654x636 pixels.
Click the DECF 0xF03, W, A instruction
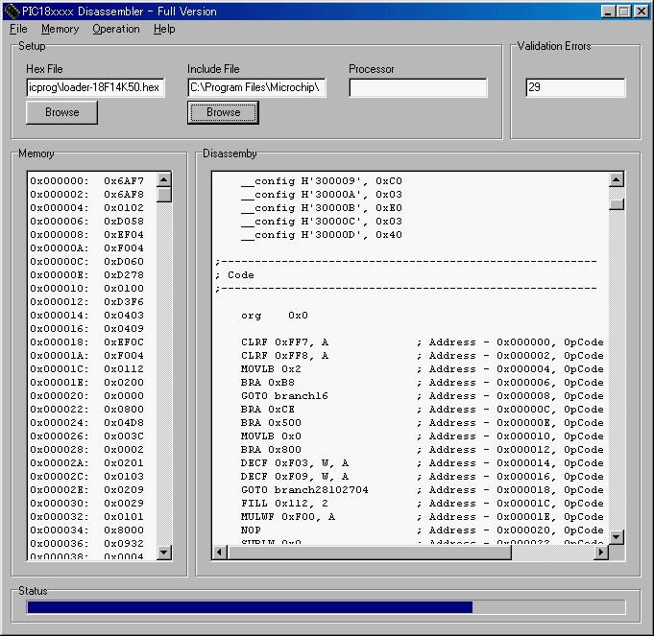(x=295, y=462)
